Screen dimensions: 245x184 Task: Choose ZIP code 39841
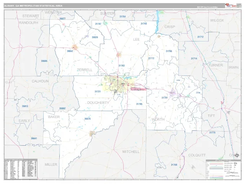click(x=34, y=138)
